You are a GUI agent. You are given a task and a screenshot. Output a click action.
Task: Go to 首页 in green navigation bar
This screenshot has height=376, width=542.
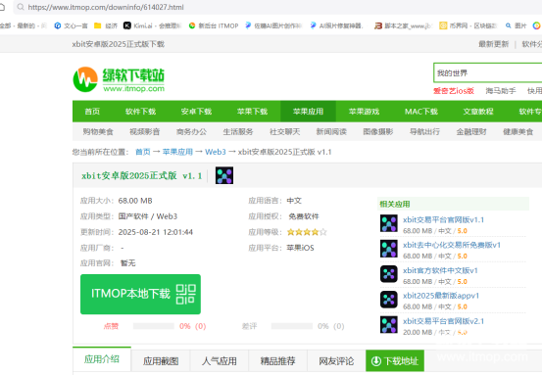coord(92,112)
